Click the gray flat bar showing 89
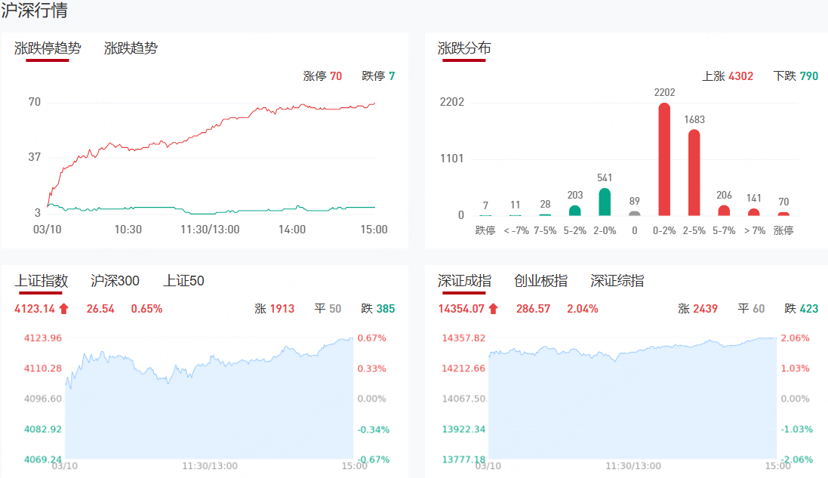Image resolution: width=828 pixels, height=478 pixels. 634,213
